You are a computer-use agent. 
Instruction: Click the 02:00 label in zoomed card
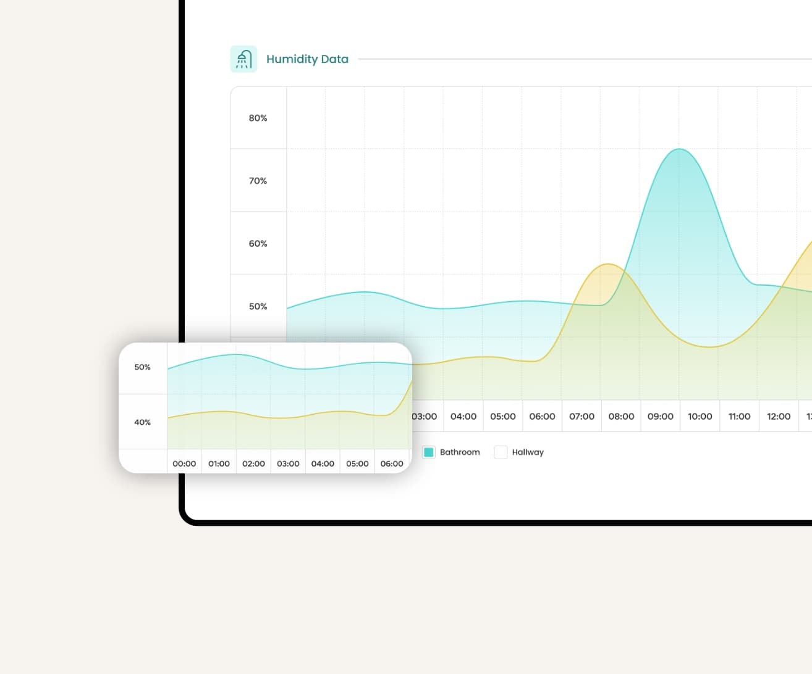[x=253, y=464]
